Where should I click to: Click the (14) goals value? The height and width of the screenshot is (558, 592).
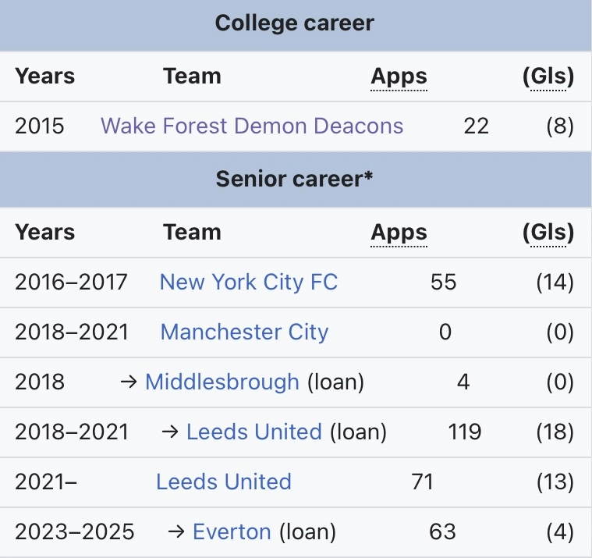(555, 282)
